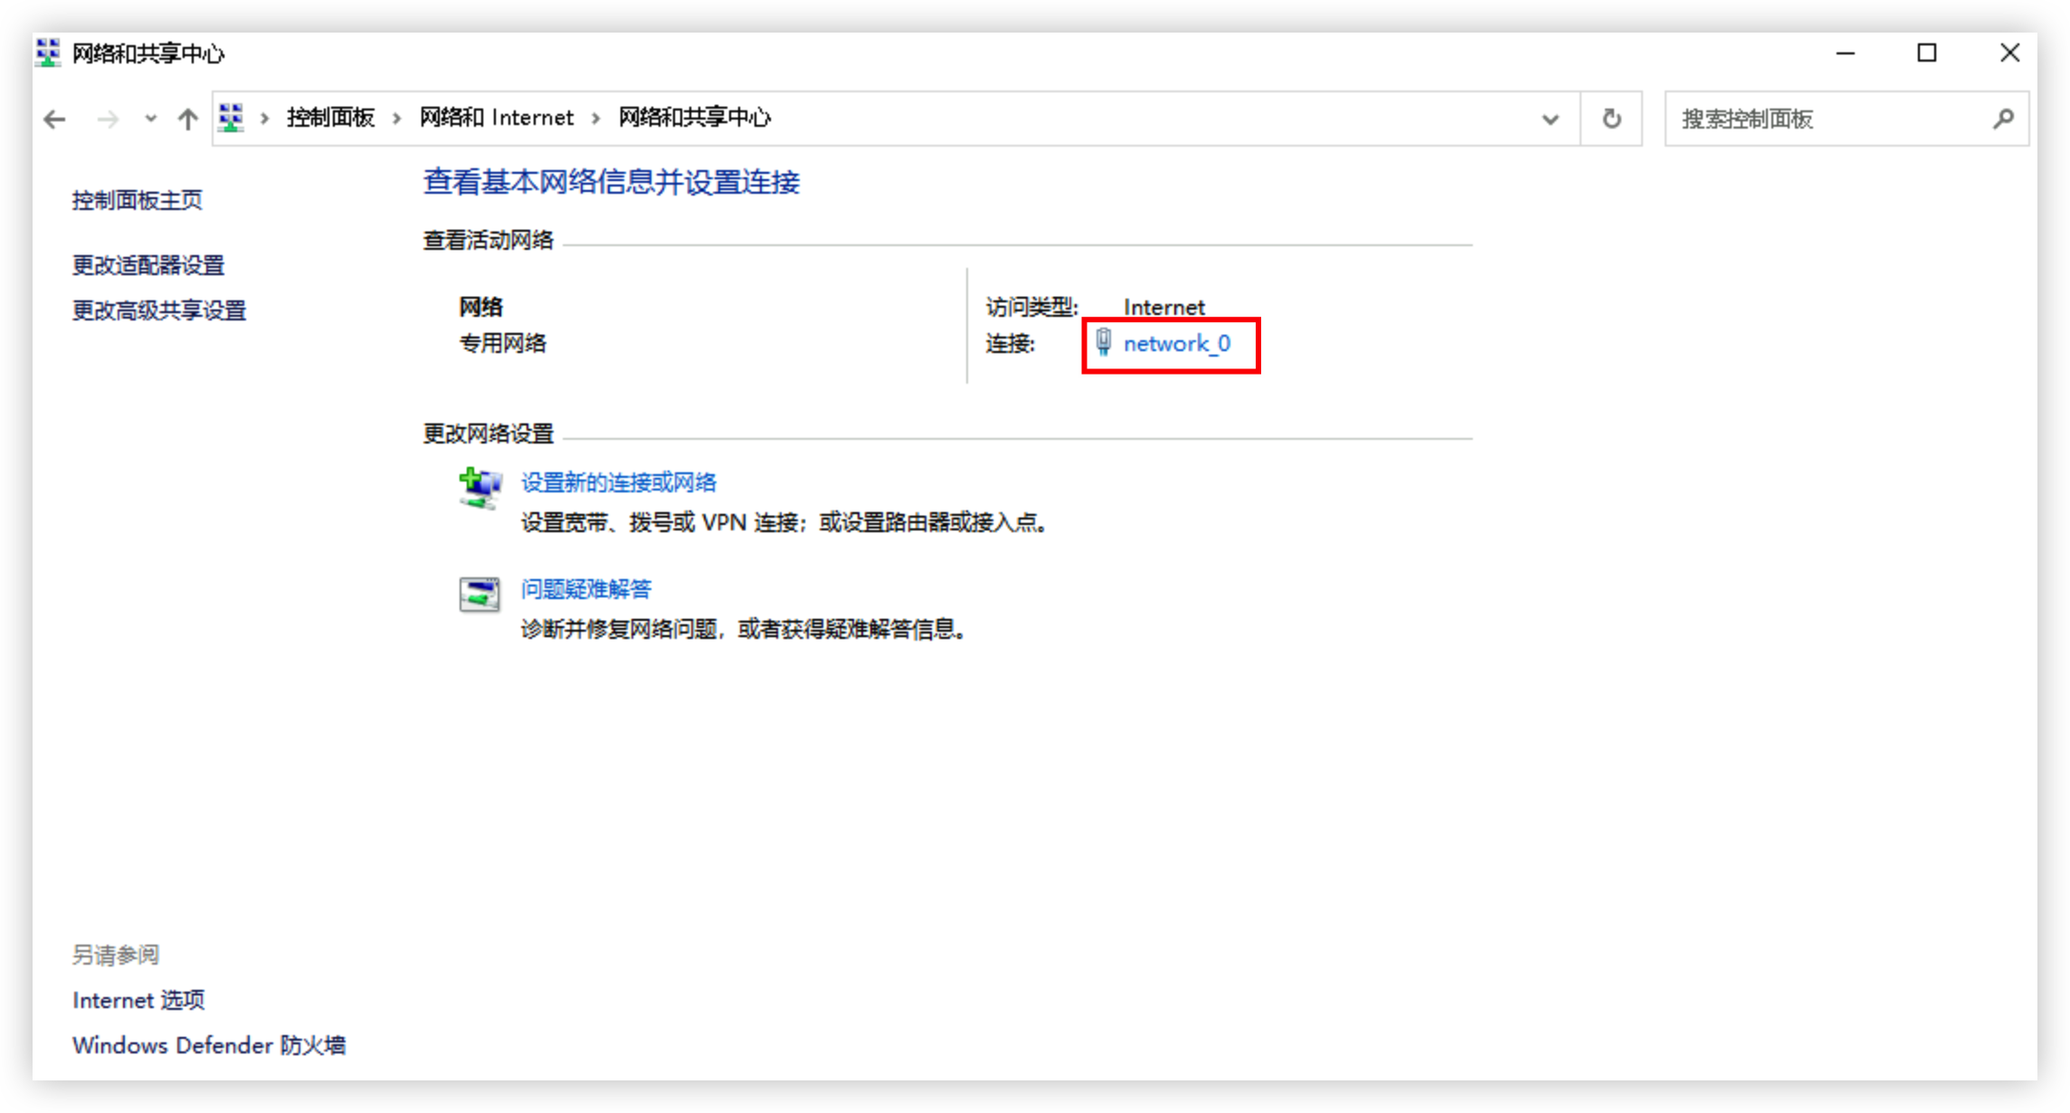
Task: Click 设置新的连接或网络 link
Action: (x=619, y=482)
